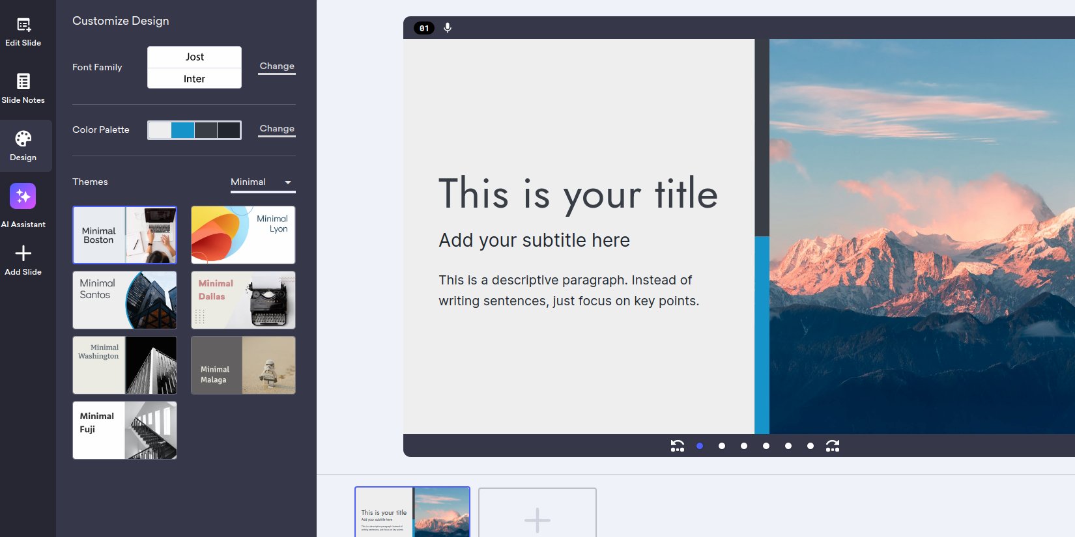Click the previous layout shuffle icon
The width and height of the screenshot is (1075, 537).
[x=678, y=446]
